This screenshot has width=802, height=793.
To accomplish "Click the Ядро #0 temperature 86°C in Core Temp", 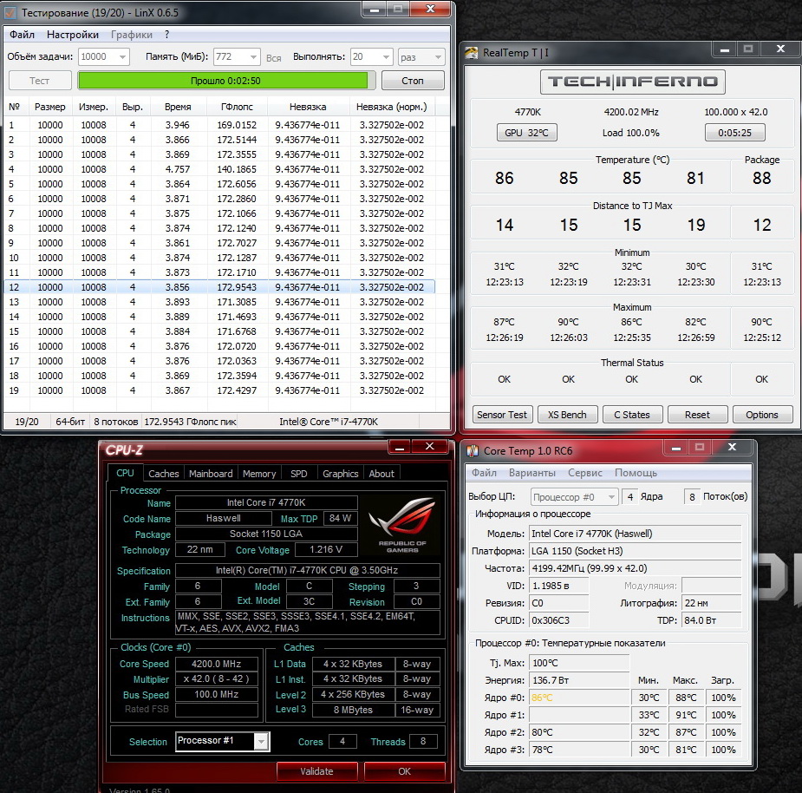I will [578, 698].
